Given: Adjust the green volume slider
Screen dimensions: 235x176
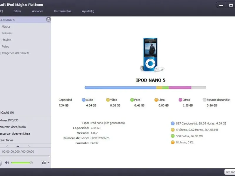Looking at the screenshot, I should 22,163.
